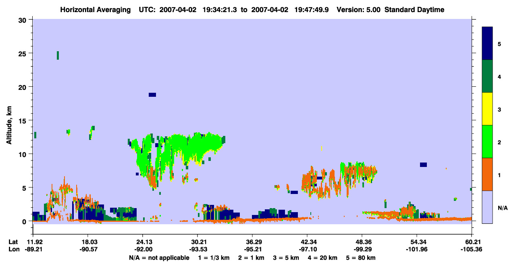Click the latitude value '18.03'
Viewport: 524px width, 269px height.
88,242
